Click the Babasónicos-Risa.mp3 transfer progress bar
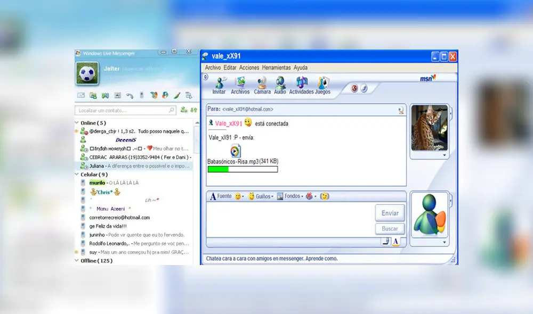 (x=243, y=169)
